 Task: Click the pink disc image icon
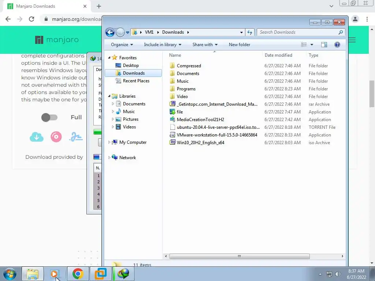click(x=56, y=137)
